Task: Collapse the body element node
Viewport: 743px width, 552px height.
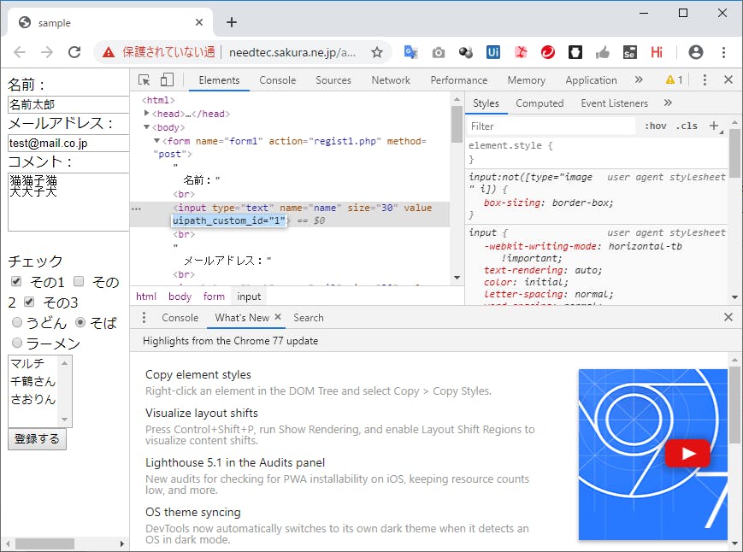Action: [x=147, y=126]
